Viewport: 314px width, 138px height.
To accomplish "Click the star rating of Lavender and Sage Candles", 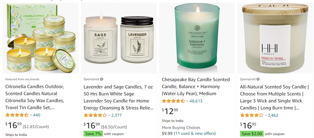I will coord(95,115).
